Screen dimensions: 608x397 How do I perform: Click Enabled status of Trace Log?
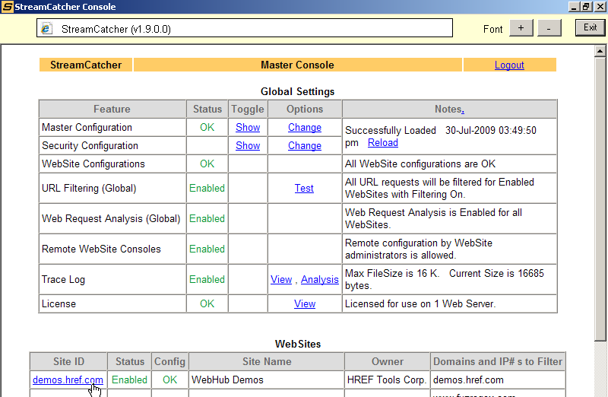tap(207, 279)
